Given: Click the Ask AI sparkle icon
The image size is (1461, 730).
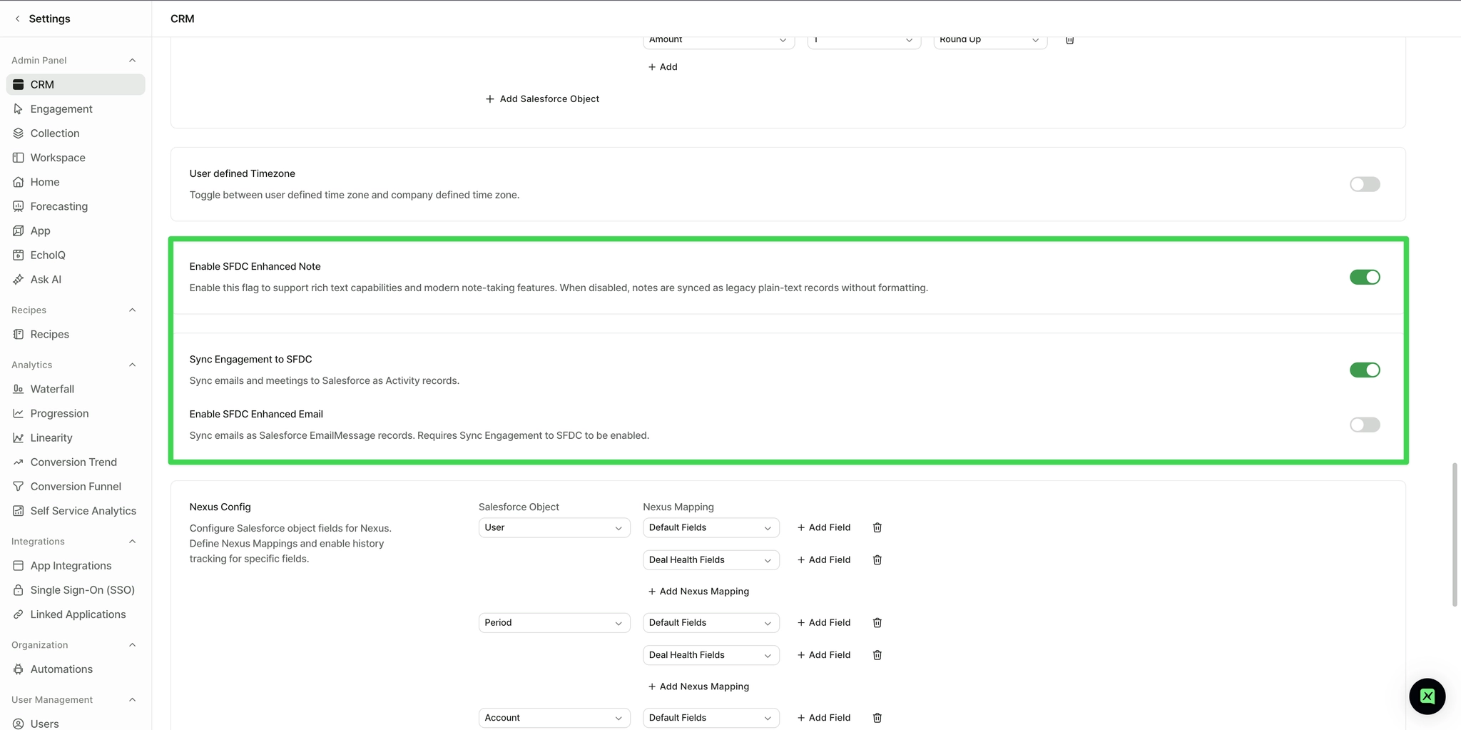Looking at the screenshot, I should pyautogui.click(x=19, y=279).
